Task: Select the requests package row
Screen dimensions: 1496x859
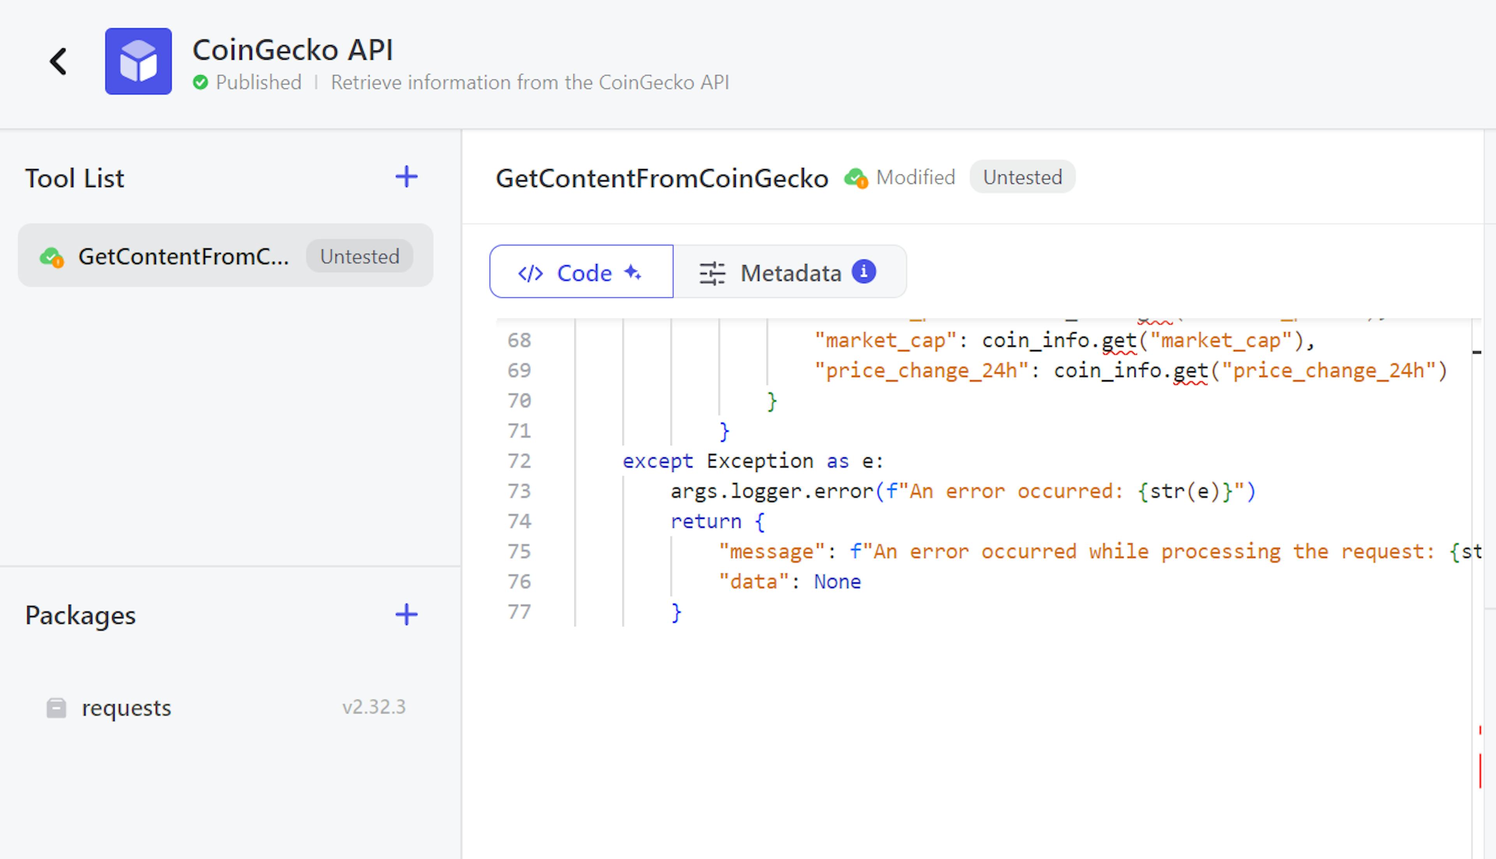Action: coord(225,707)
